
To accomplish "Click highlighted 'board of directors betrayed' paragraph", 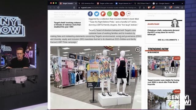I will point(96,36).
